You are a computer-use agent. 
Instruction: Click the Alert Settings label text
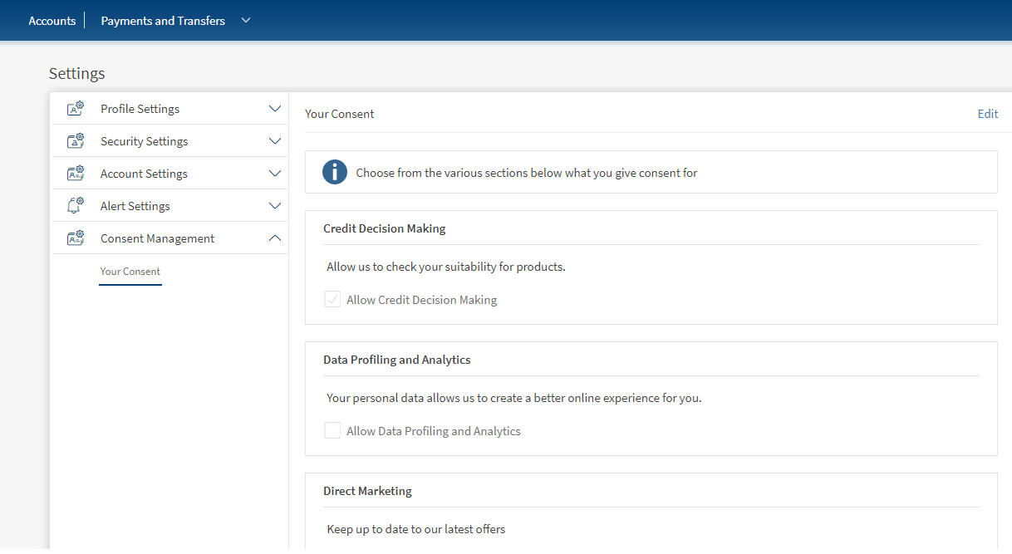point(135,206)
